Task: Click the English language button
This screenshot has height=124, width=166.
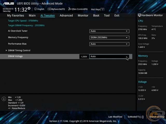Action: coord(41,9)
